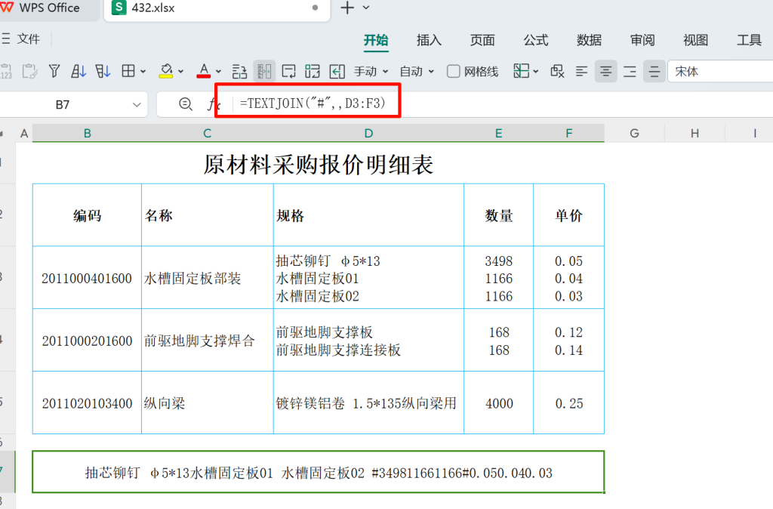Viewport: 773px width, 509px height.
Task: Align text left
Action: (x=582, y=72)
